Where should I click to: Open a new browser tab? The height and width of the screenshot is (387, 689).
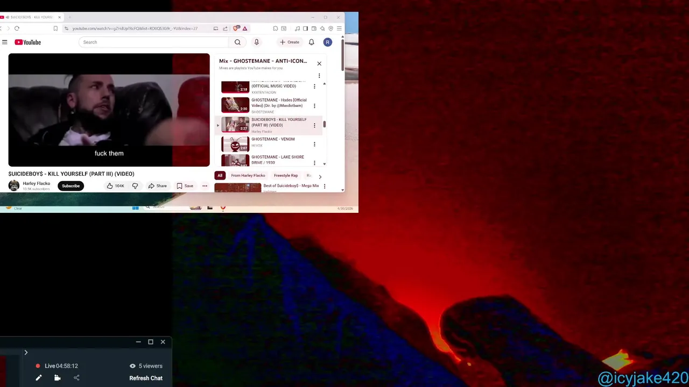[69, 17]
